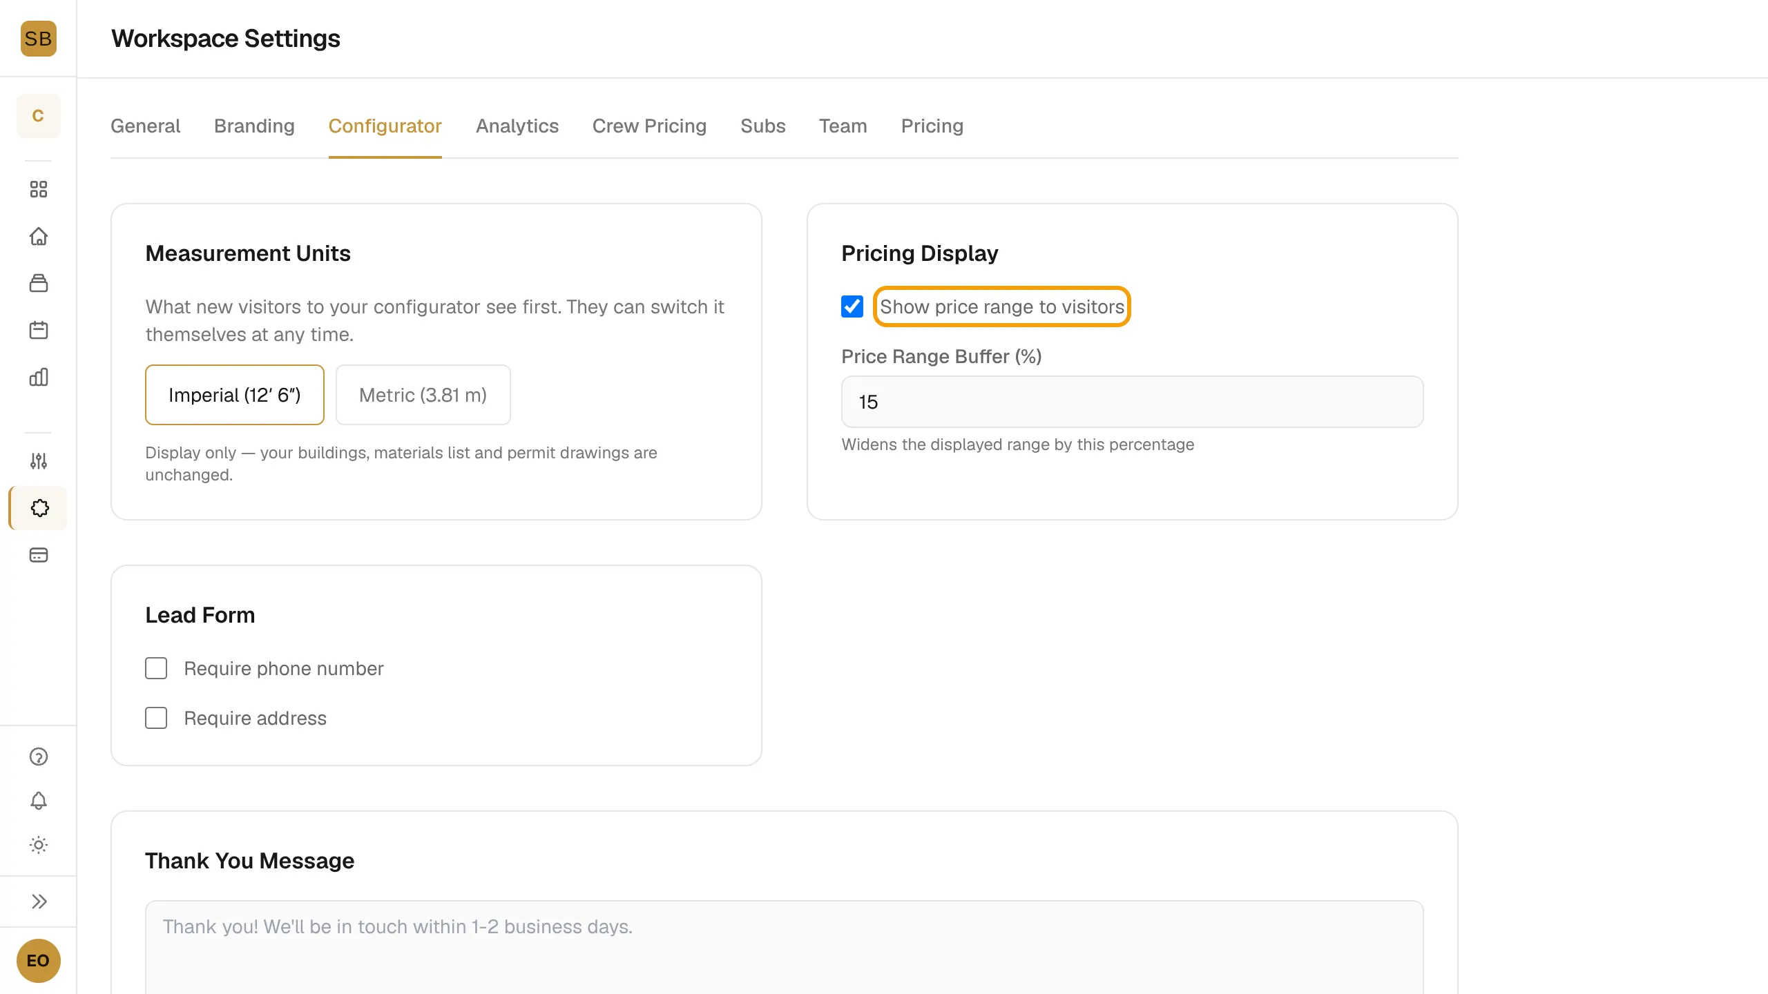Click the SB workspace logo
The image size is (1768, 994).
point(38,39)
